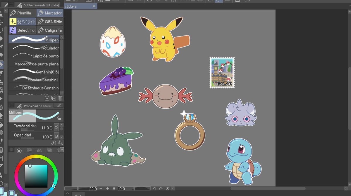
Task: Adjust Opacidad stepper arrows
Action: [x=51, y=136]
